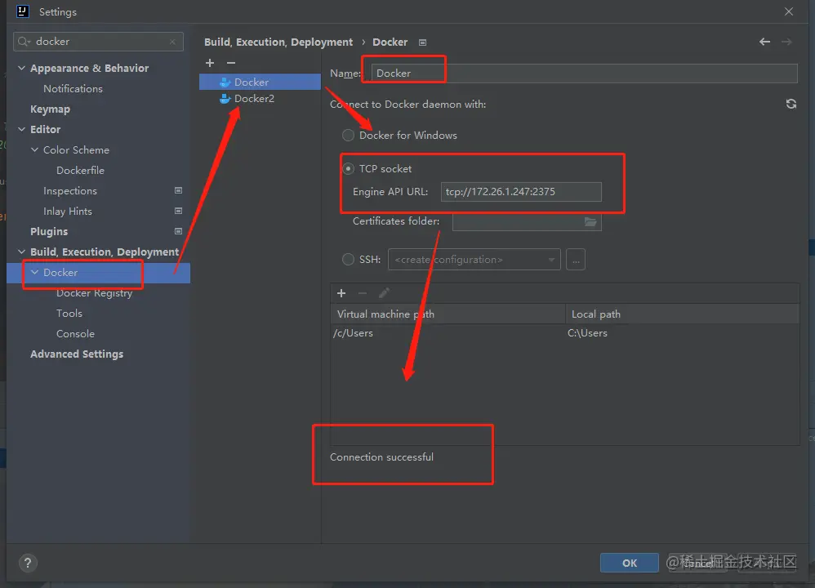The height and width of the screenshot is (588, 815).
Task: Add a path mapping
Action: tap(341, 293)
